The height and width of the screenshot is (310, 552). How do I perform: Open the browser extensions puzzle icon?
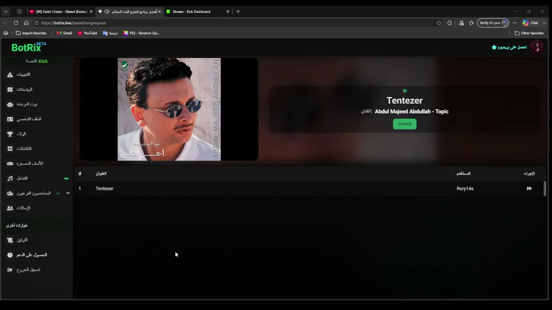(x=449, y=23)
